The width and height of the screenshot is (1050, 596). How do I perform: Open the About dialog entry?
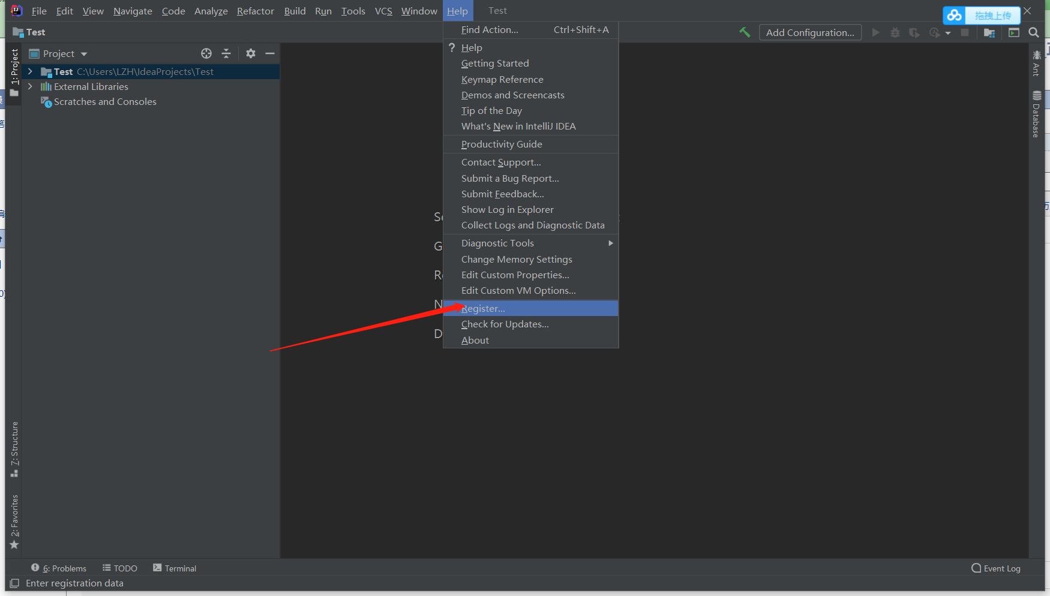tap(530, 340)
